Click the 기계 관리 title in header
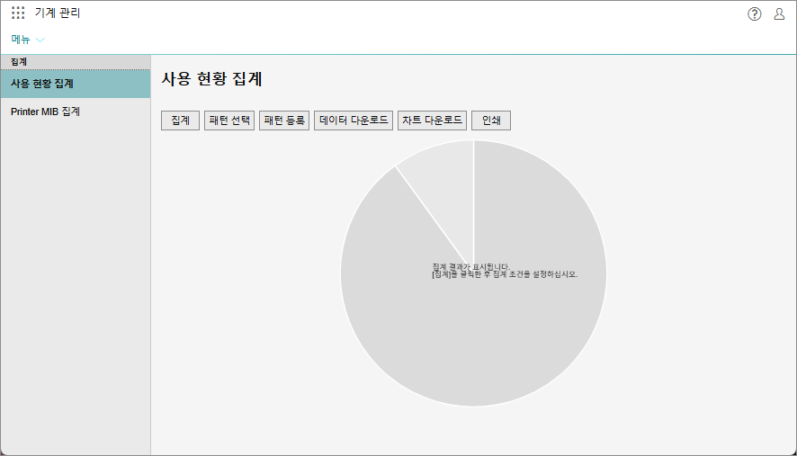This screenshot has height=456, width=797. coord(58,13)
